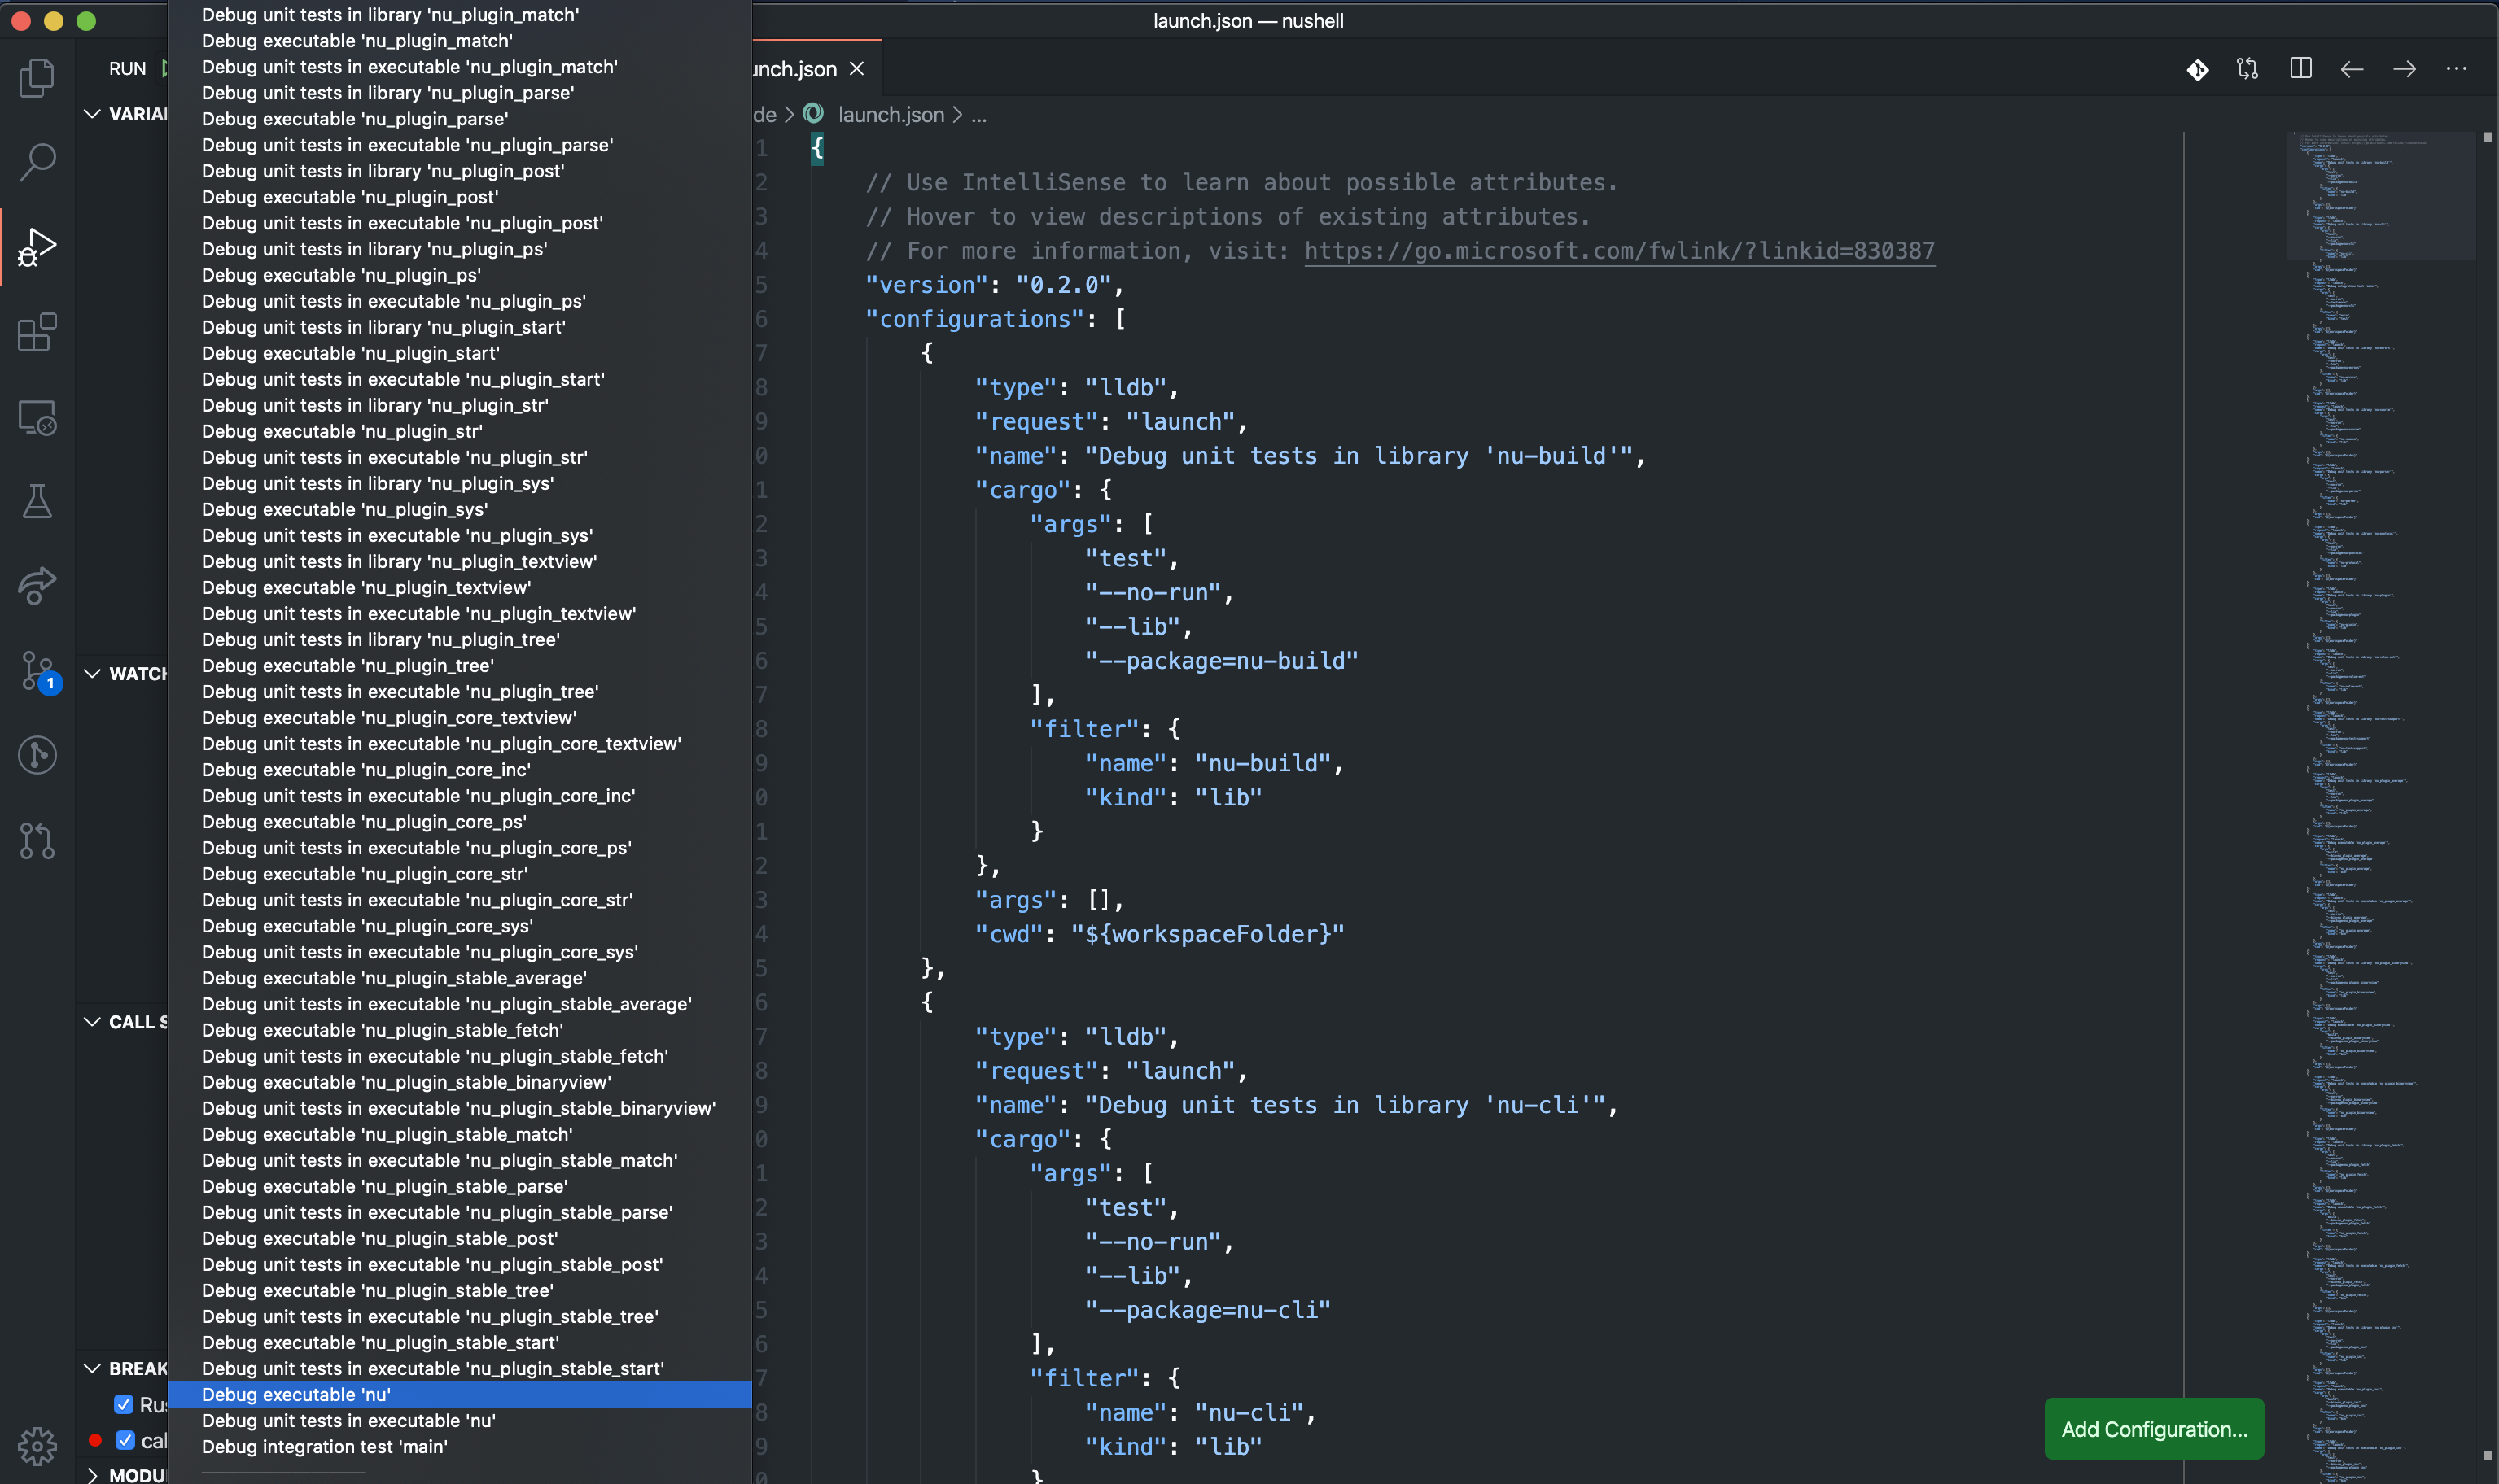Screen dimensions: 2499x1484
Task: Split the editor to the right
Action: coord(2300,68)
